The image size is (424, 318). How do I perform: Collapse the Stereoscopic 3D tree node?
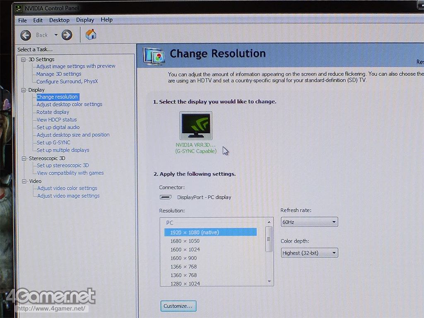[24, 159]
